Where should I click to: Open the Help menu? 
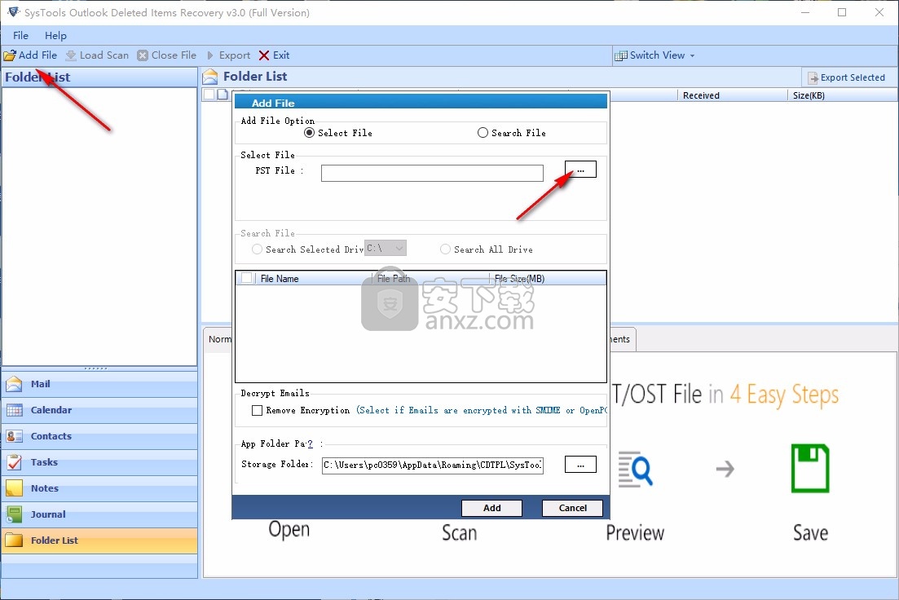pyautogui.click(x=55, y=36)
